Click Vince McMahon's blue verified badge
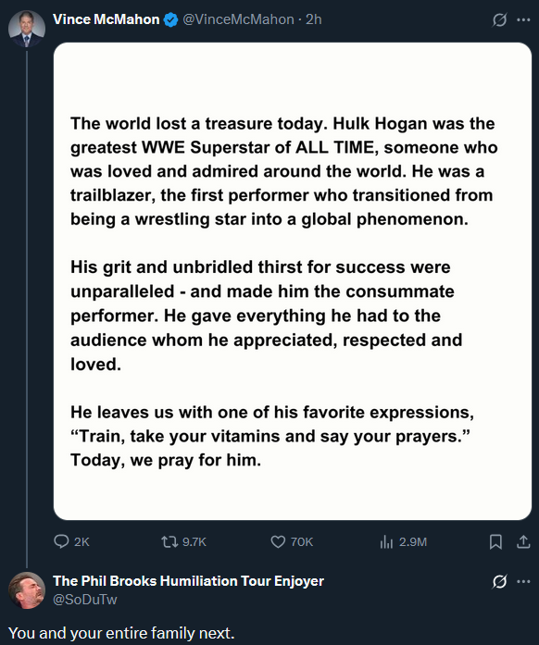This screenshot has width=539, height=645. click(x=171, y=19)
